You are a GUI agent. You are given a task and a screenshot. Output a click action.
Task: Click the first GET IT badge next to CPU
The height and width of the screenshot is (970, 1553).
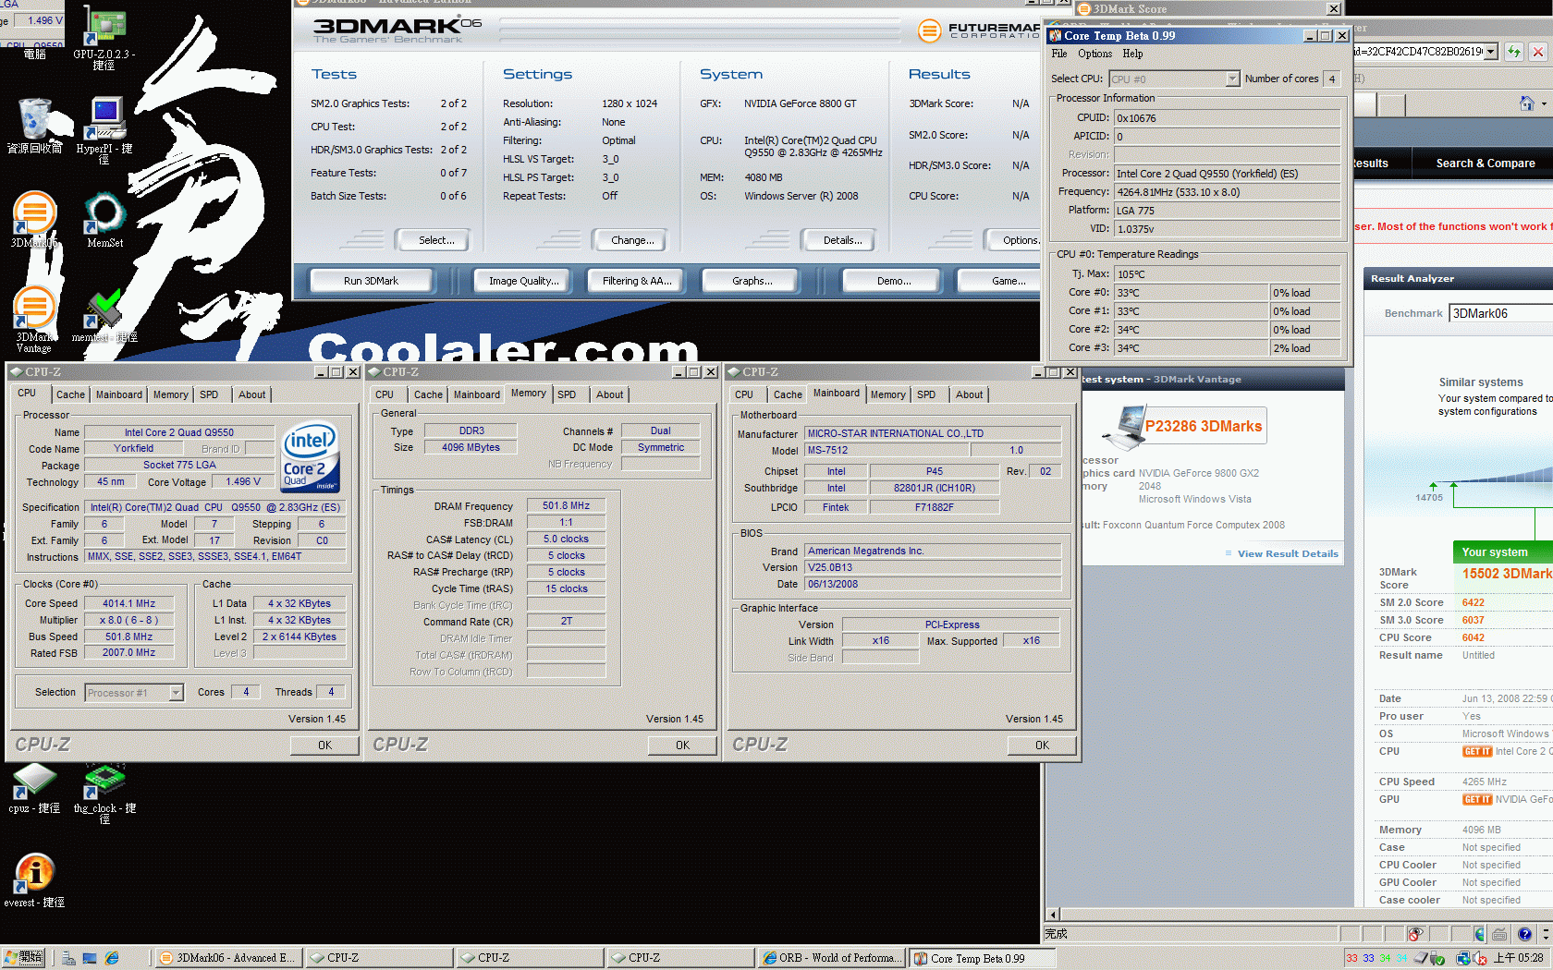pyautogui.click(x=1476, y=751)
